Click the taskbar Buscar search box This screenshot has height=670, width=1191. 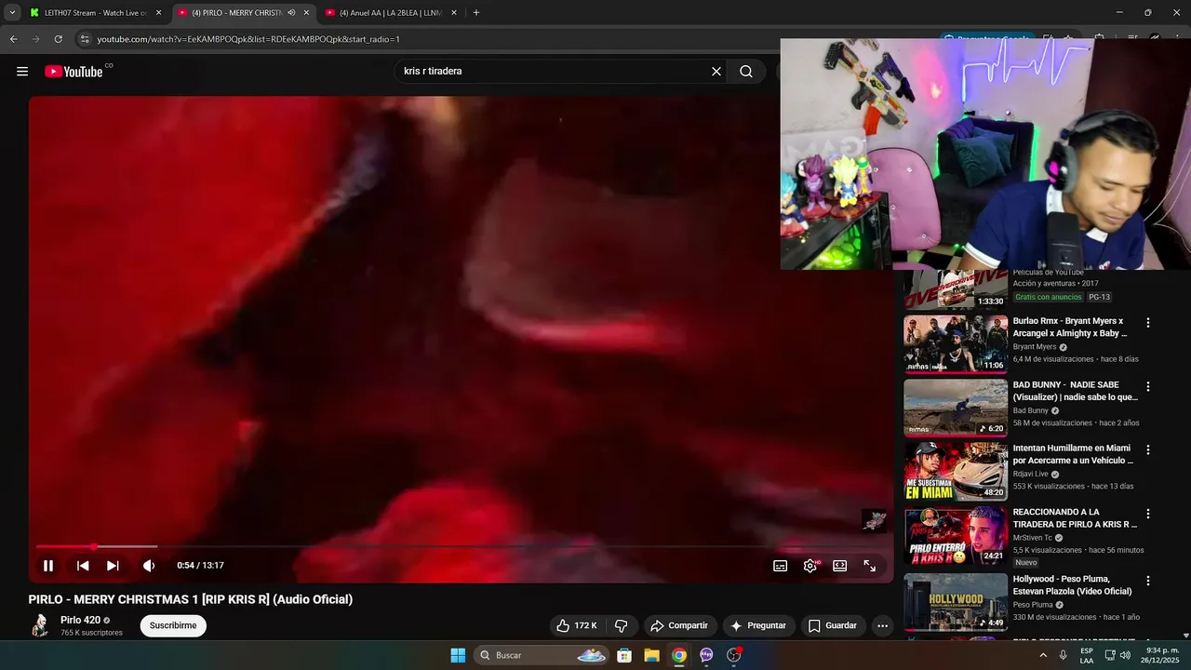click(543, 655)
